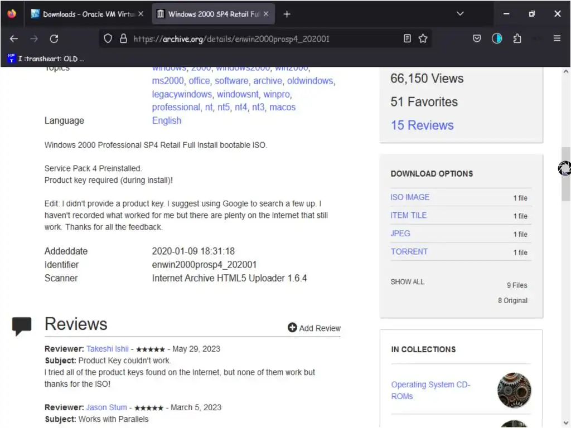Open Firefox application menu
The image size is (571, 428).
[x=557, y=38]
